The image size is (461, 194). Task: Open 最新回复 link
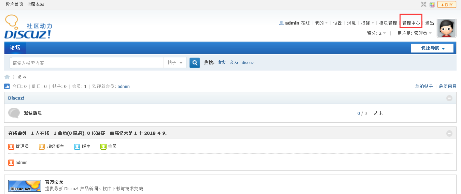click(448, 86)
